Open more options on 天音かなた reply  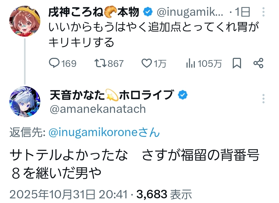(263, 99)
